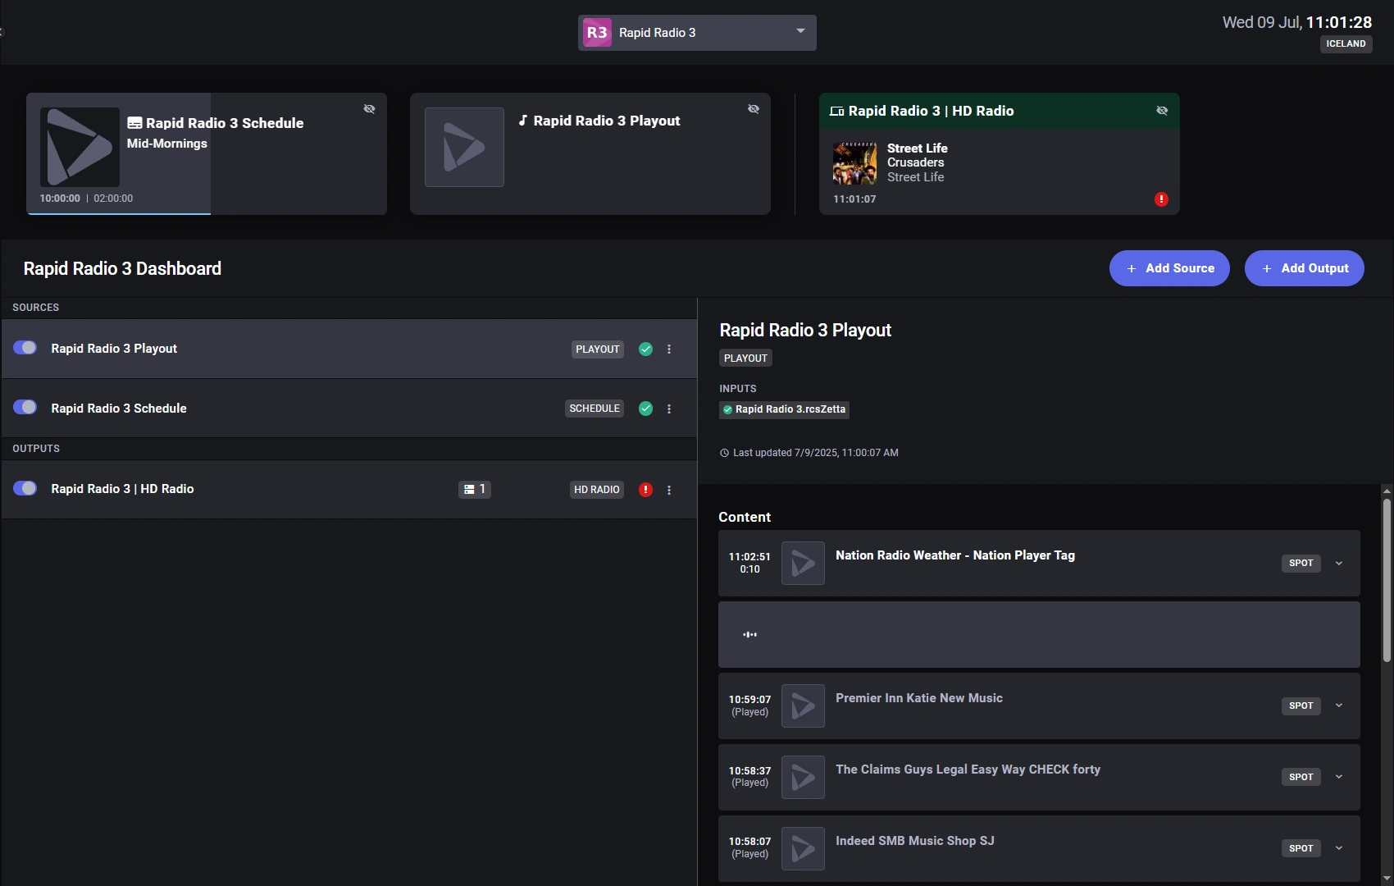Click the SCHEDULE tag in the sources list
Image resolution: width=1394 pixels, height=886 pixels.
594,409
